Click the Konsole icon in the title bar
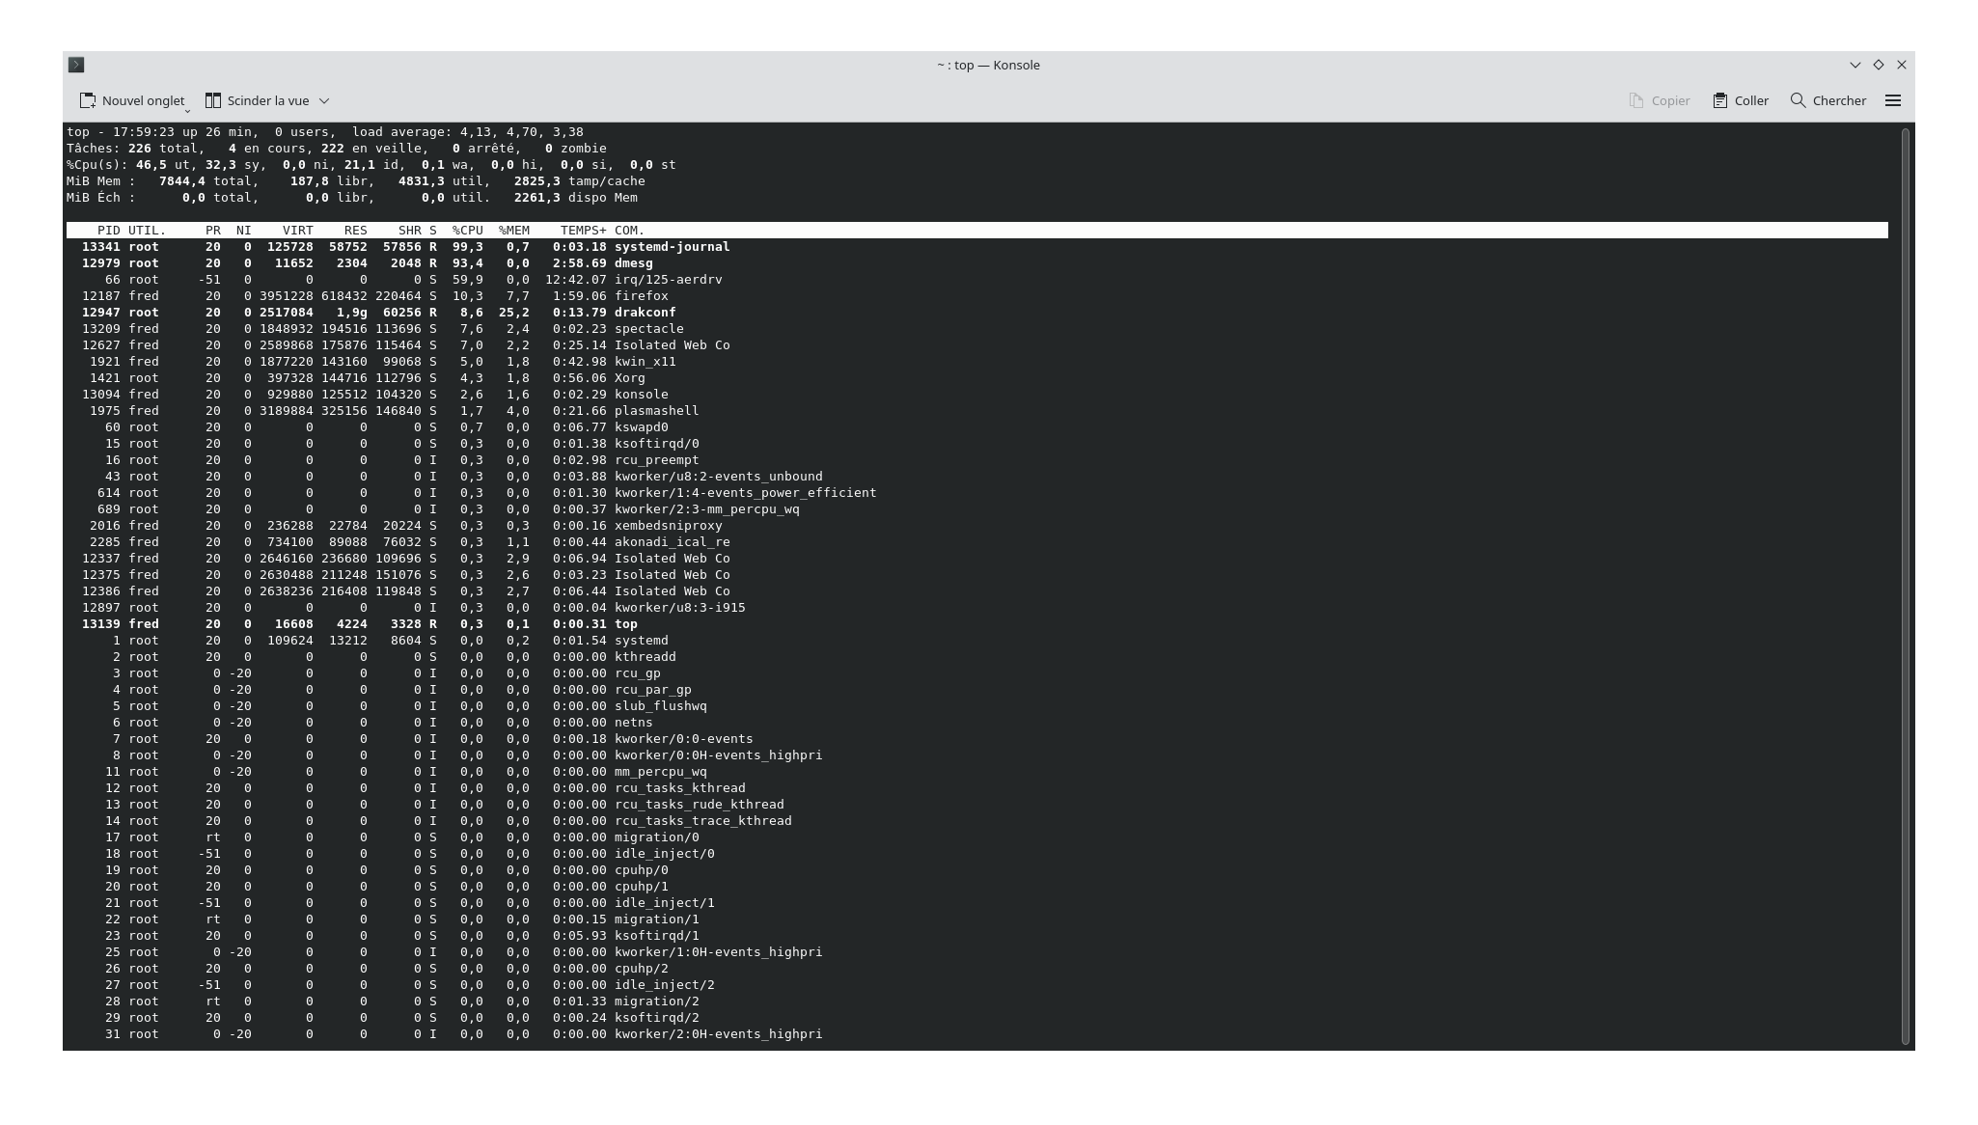The height and width of the screenshot is (1125, 1978). pyautogui.click(x=76, y=65)
